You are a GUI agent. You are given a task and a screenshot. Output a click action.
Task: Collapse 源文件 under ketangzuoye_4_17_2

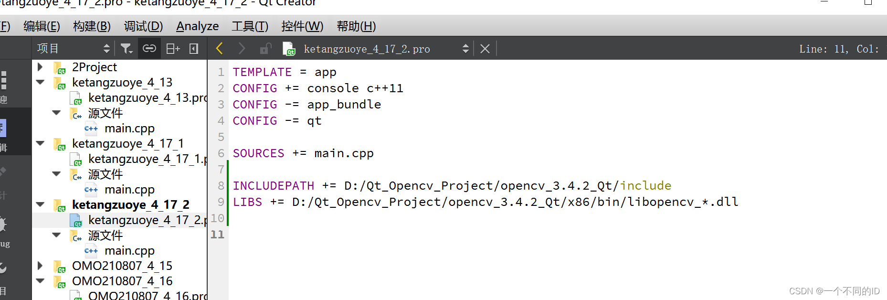pyautogui.click(x=56, y=235)
